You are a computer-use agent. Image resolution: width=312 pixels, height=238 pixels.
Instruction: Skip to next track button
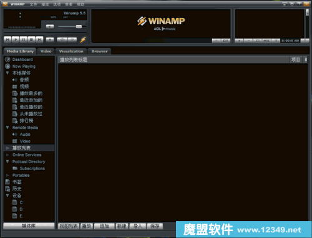click(39, 39)
